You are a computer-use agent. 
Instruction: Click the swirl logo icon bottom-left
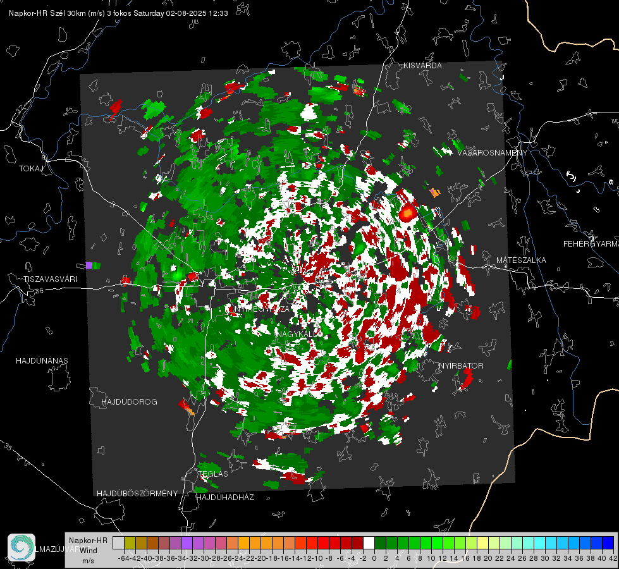[21, 548]
